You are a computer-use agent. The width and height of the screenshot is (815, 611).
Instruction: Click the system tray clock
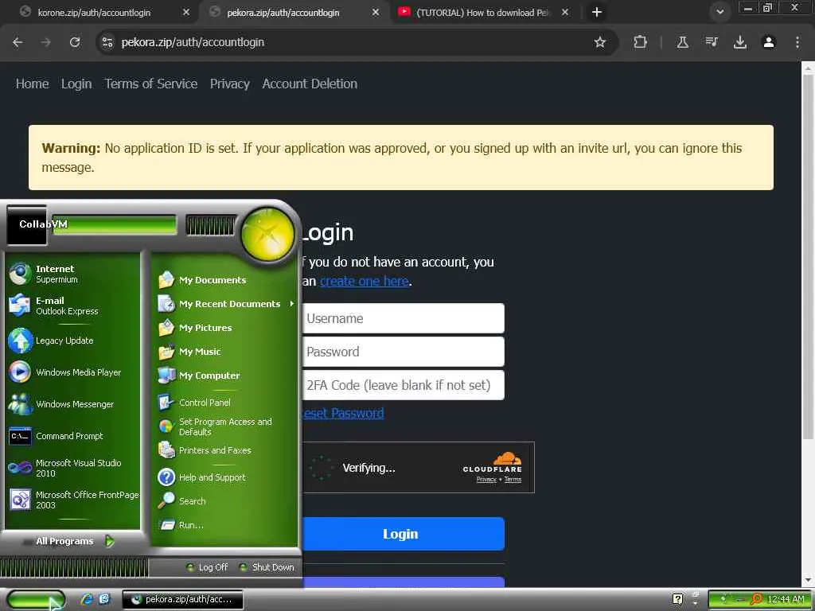(x=786, y=600)
